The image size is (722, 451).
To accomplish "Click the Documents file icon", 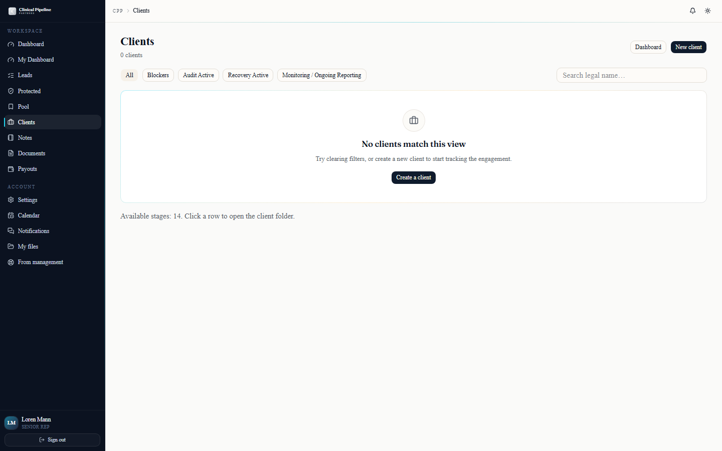I will coord(11,153).
